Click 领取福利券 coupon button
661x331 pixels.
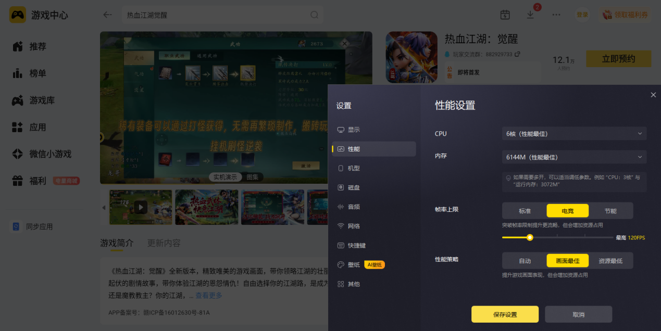(x=625, y=15)
